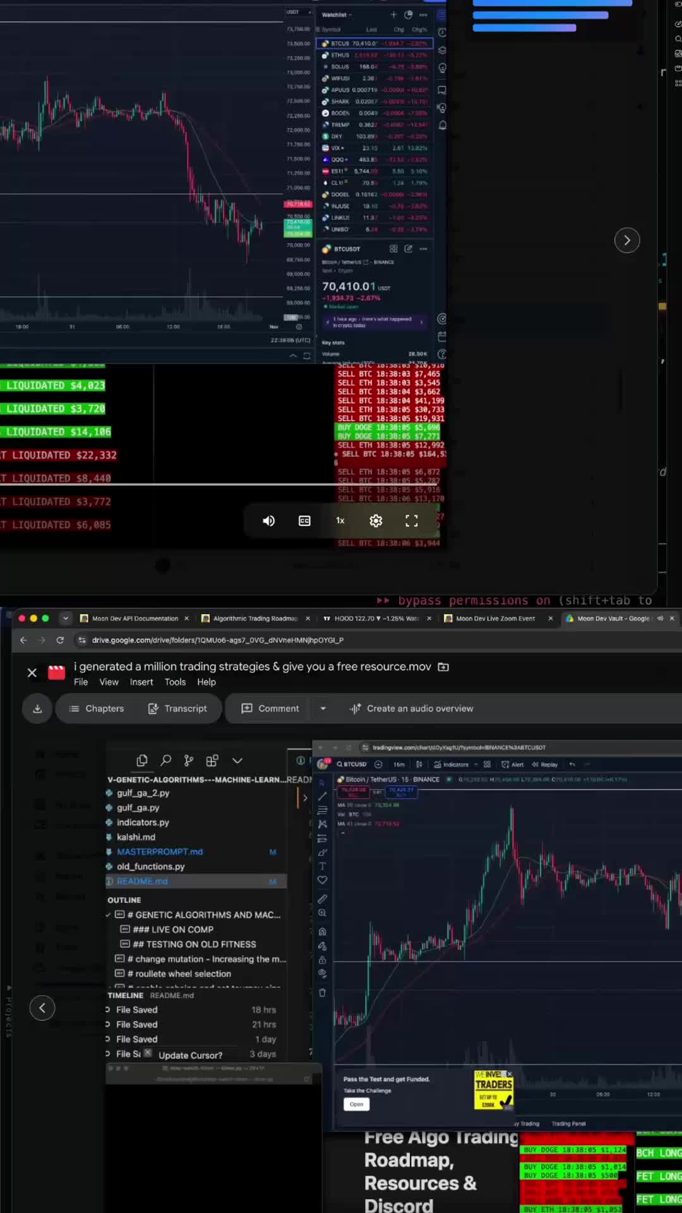Open the View menu
Screen dimensions: 682x1213
109,682
